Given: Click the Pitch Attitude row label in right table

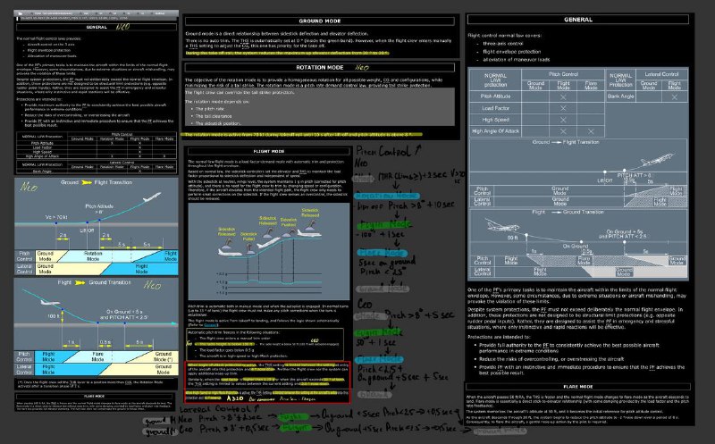Looking at the screenshot, I should tap(495, 96).
